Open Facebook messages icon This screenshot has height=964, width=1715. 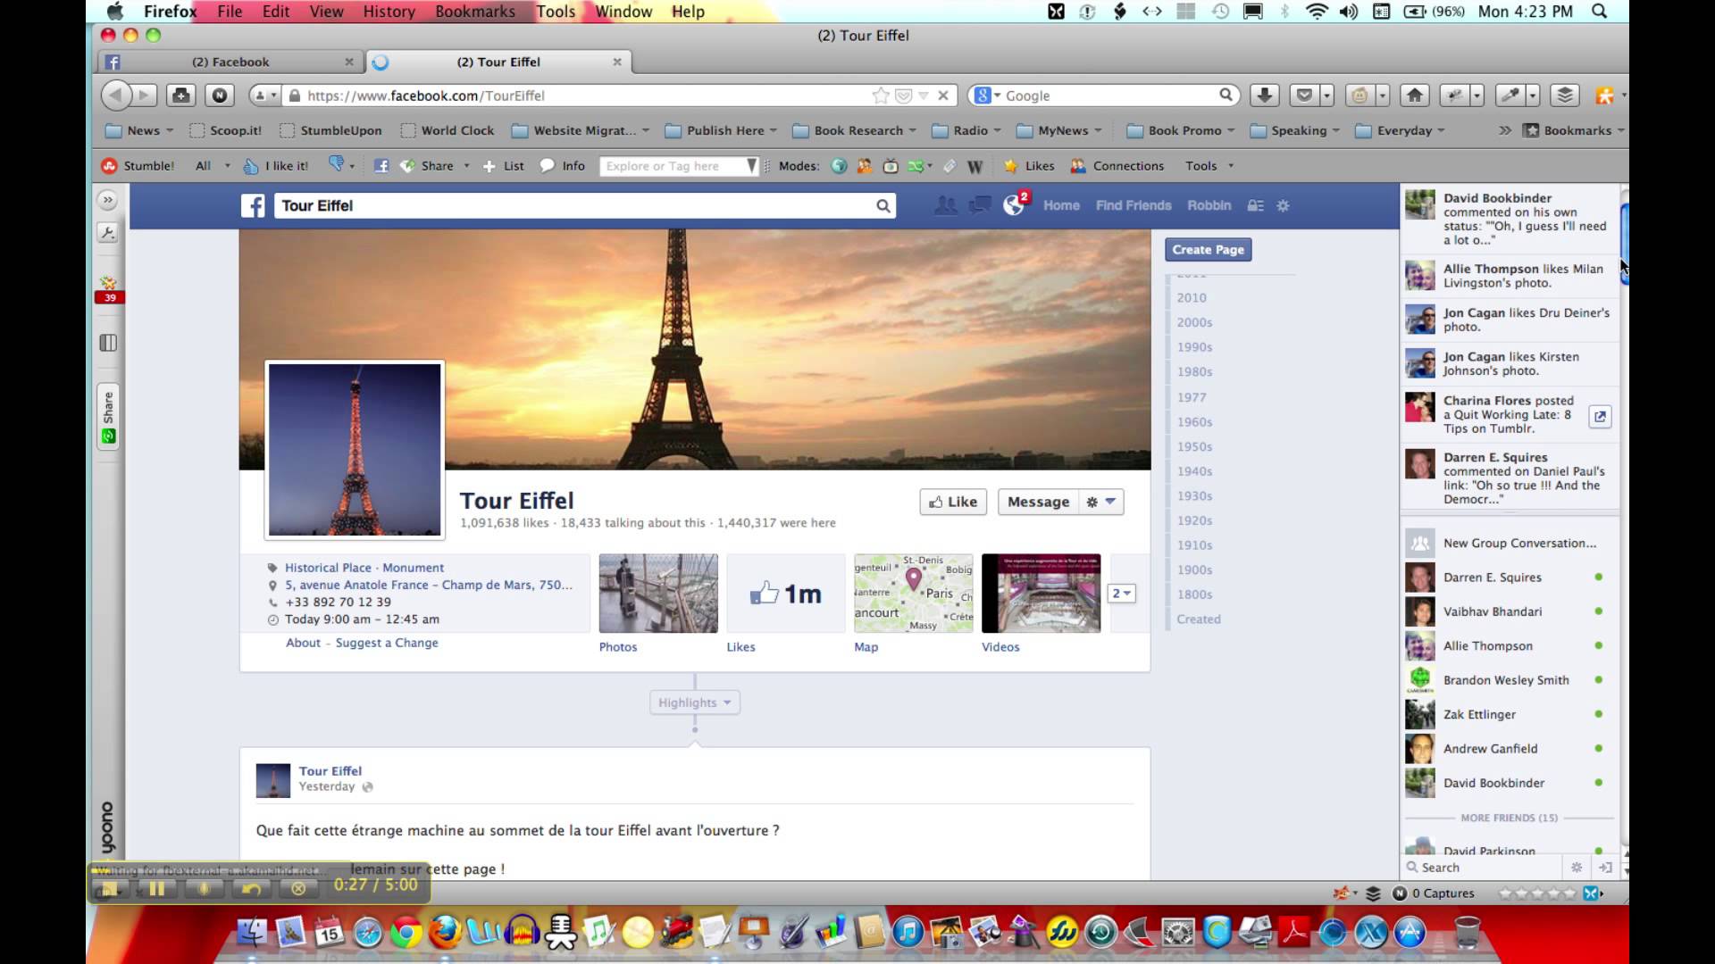pyautogui.click(x=980, y=206)
